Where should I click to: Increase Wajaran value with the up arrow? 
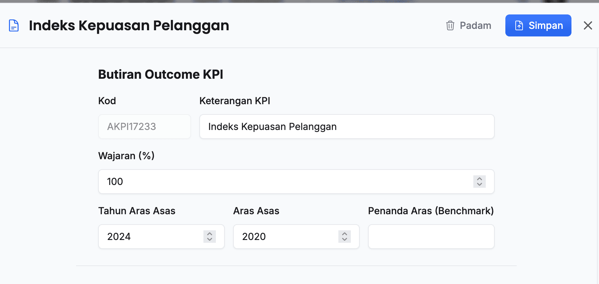480,179
